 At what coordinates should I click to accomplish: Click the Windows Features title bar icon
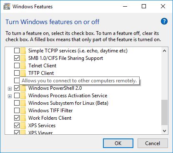(7, 7)
